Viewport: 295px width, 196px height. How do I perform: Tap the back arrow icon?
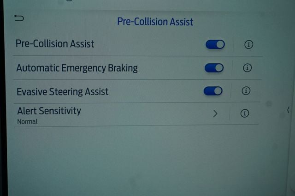tap(19, 18)
